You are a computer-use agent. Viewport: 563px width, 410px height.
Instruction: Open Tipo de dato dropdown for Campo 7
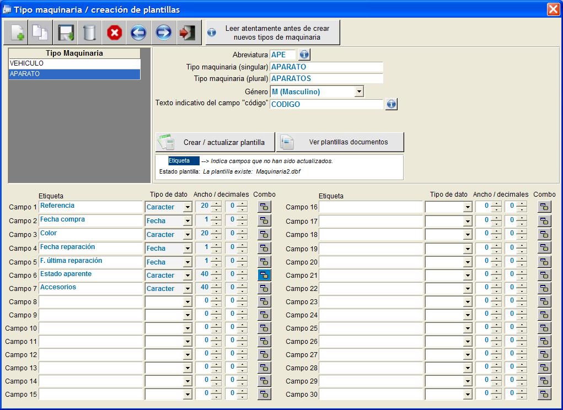187,289
